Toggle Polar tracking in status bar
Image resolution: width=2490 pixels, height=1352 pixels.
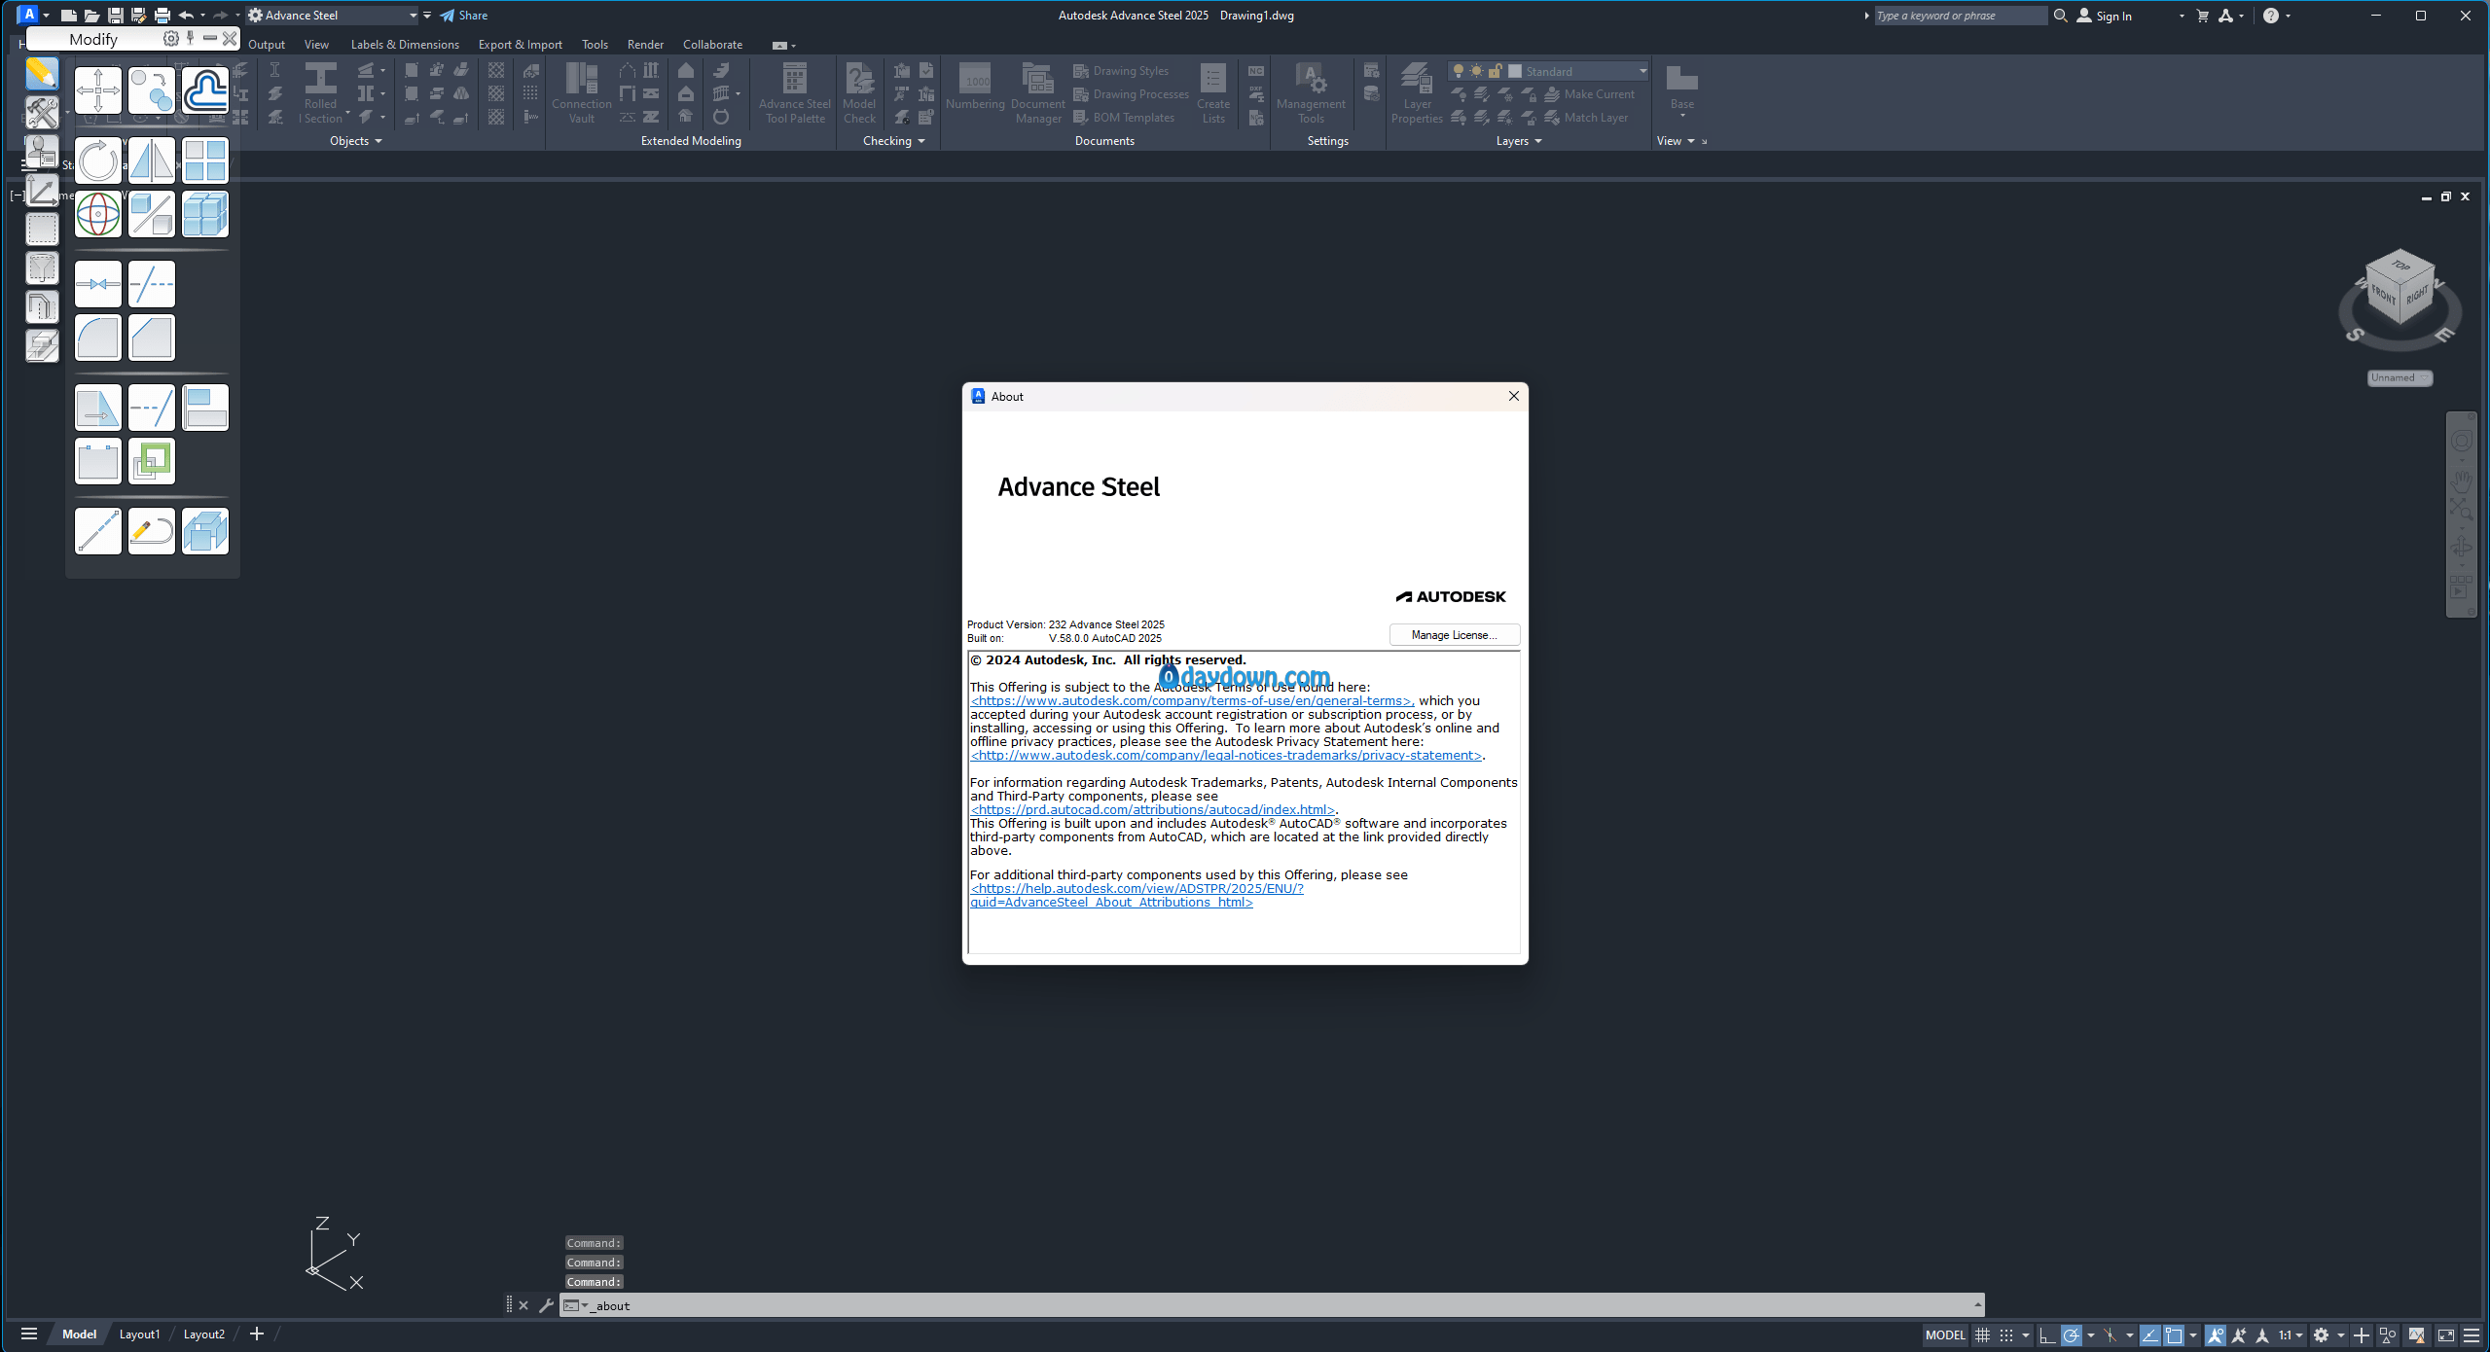[x=2072, y=1334]
